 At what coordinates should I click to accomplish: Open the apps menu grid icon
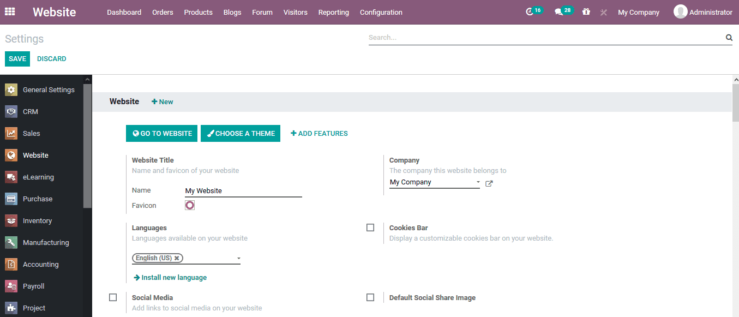(10, 11)
